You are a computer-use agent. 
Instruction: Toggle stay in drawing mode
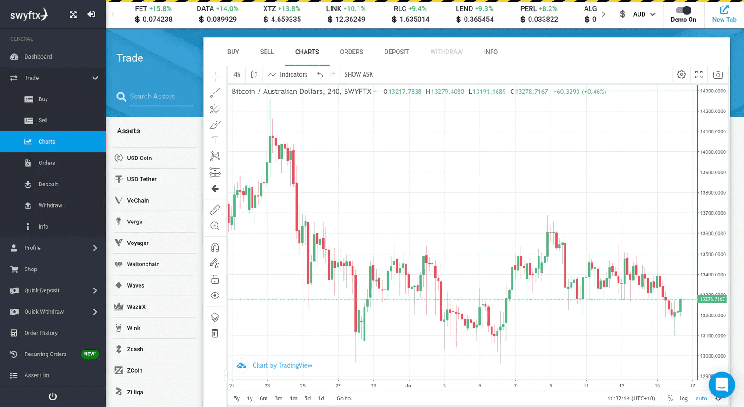click(215, 263)
